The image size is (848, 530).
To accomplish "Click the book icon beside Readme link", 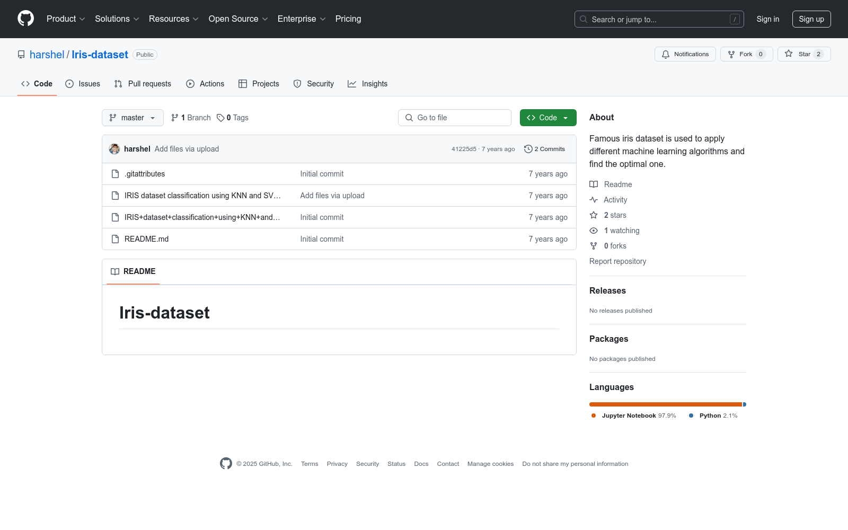I will point(594,184).
